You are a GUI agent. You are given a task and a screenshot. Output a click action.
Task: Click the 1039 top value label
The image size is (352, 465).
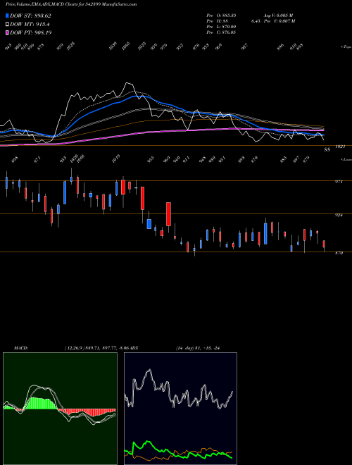[113, 46]
